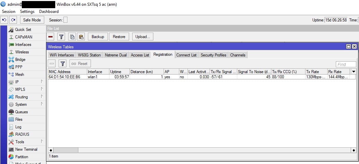The width and height of the screenshot is (359, 164).
Task: Click the copy icon in File List toolbar
Action: point(72,37)
